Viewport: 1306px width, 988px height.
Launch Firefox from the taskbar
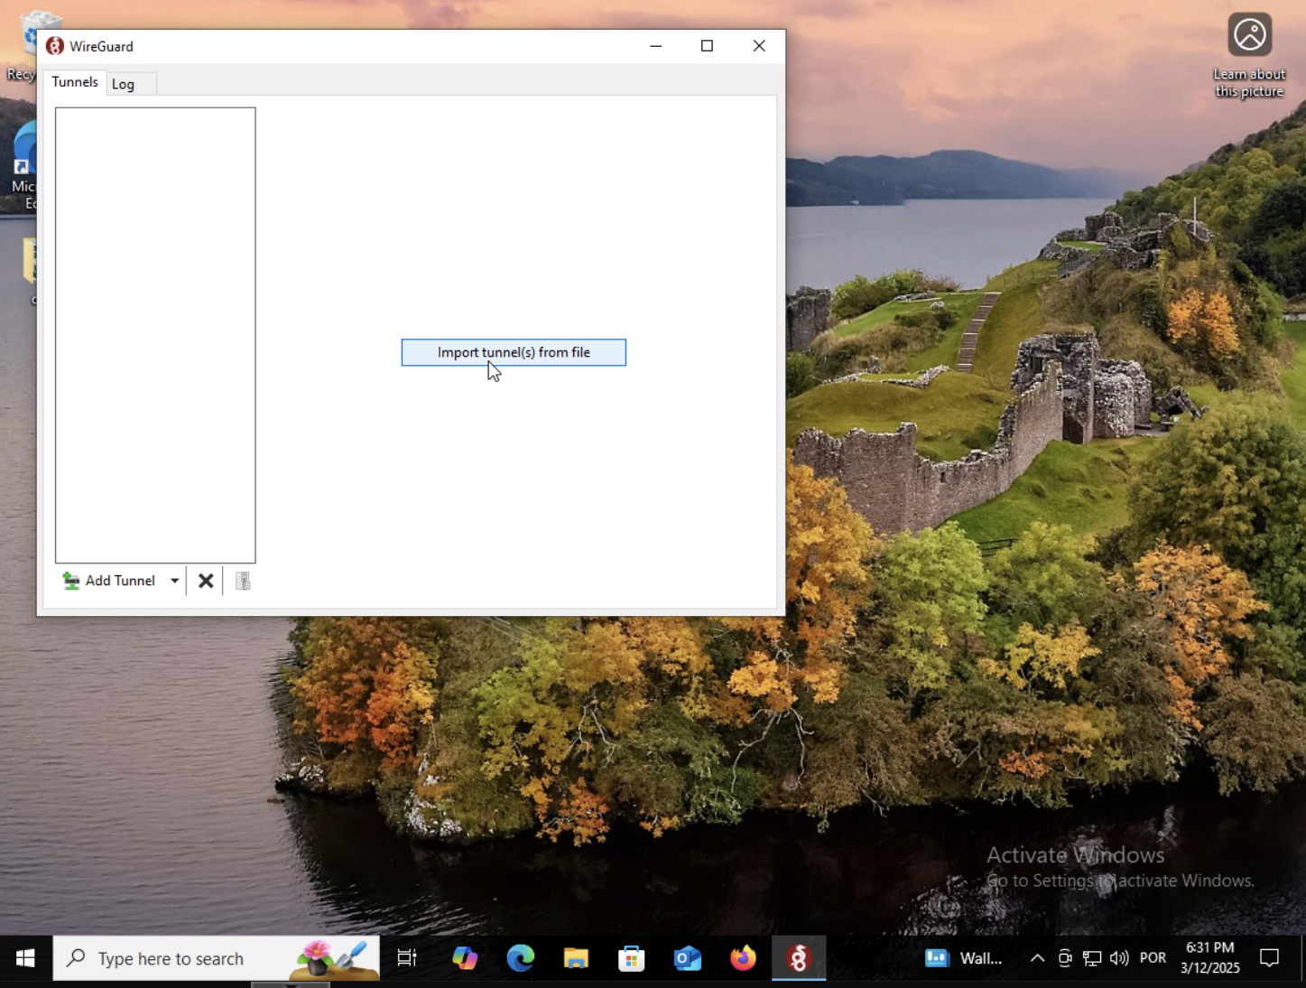(x=743, y=958)
